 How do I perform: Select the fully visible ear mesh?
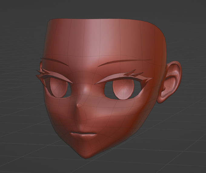tap(170, 82)
